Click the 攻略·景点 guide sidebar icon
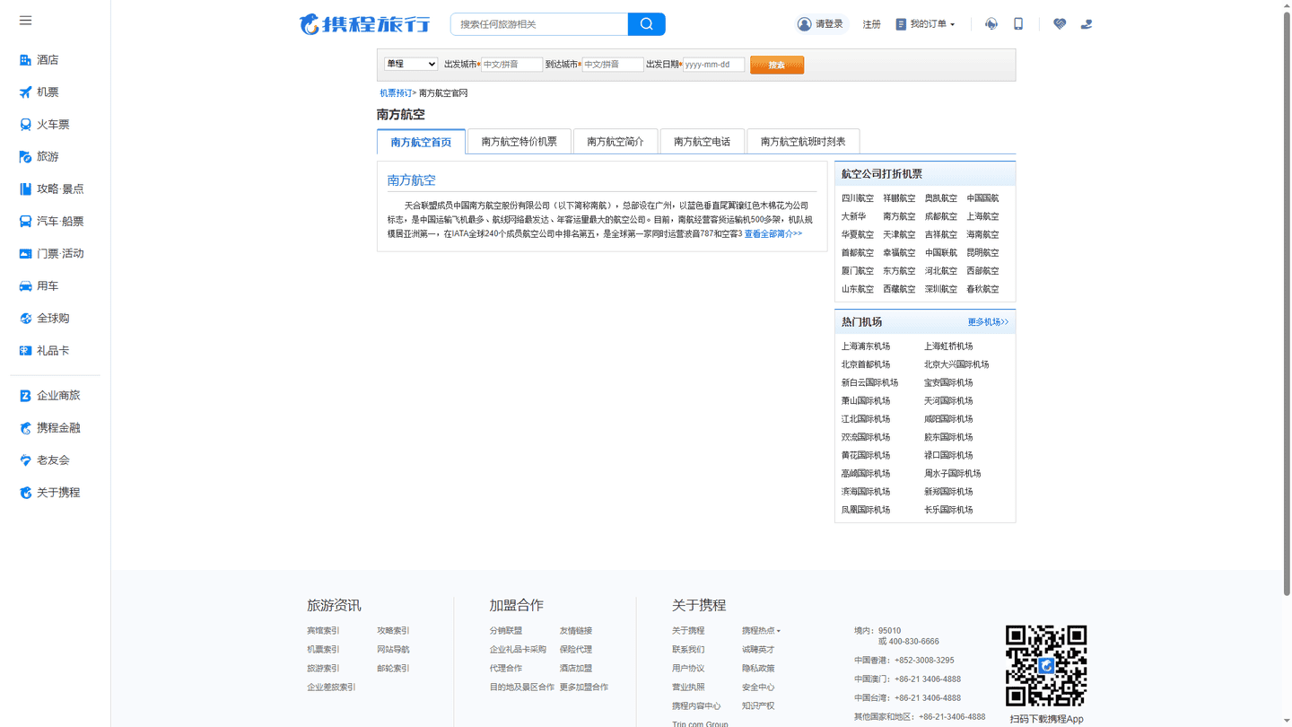Image resolution: width=1292 pixels, height=727 pixels. 25,189
